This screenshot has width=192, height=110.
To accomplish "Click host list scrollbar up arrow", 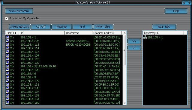I will click(x=124, y=33).
